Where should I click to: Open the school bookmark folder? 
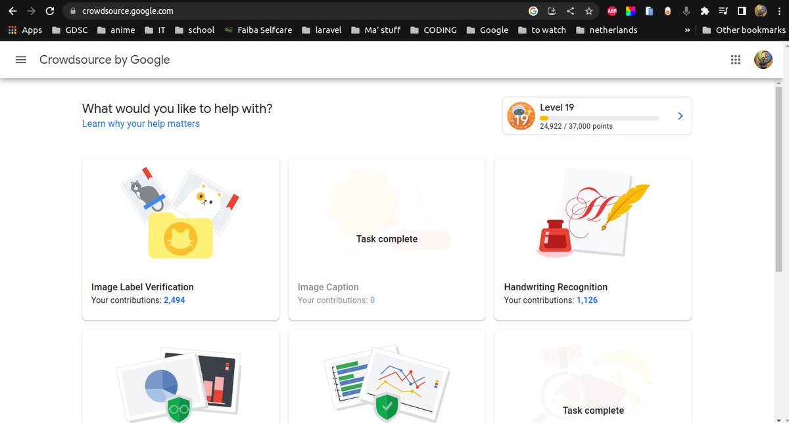(x=194, y=30)
